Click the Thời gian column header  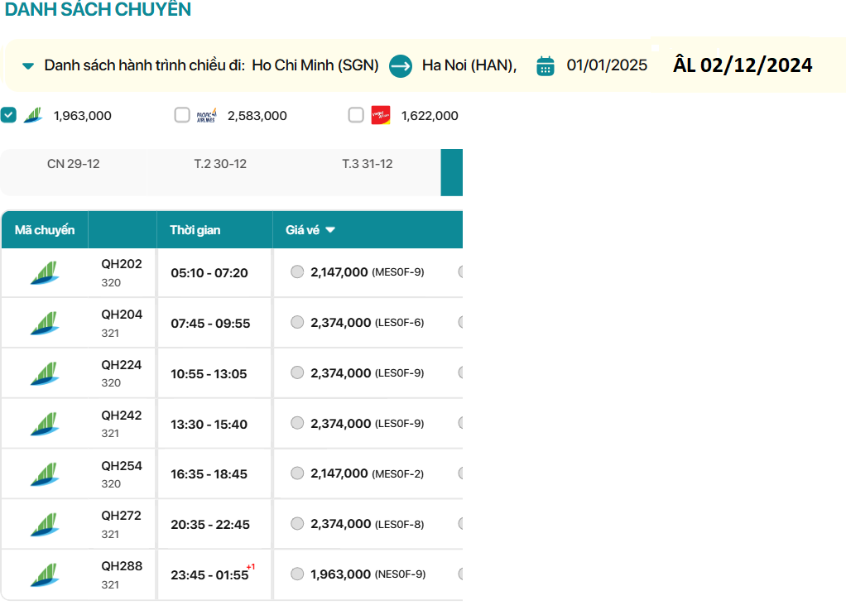[195, 230]
